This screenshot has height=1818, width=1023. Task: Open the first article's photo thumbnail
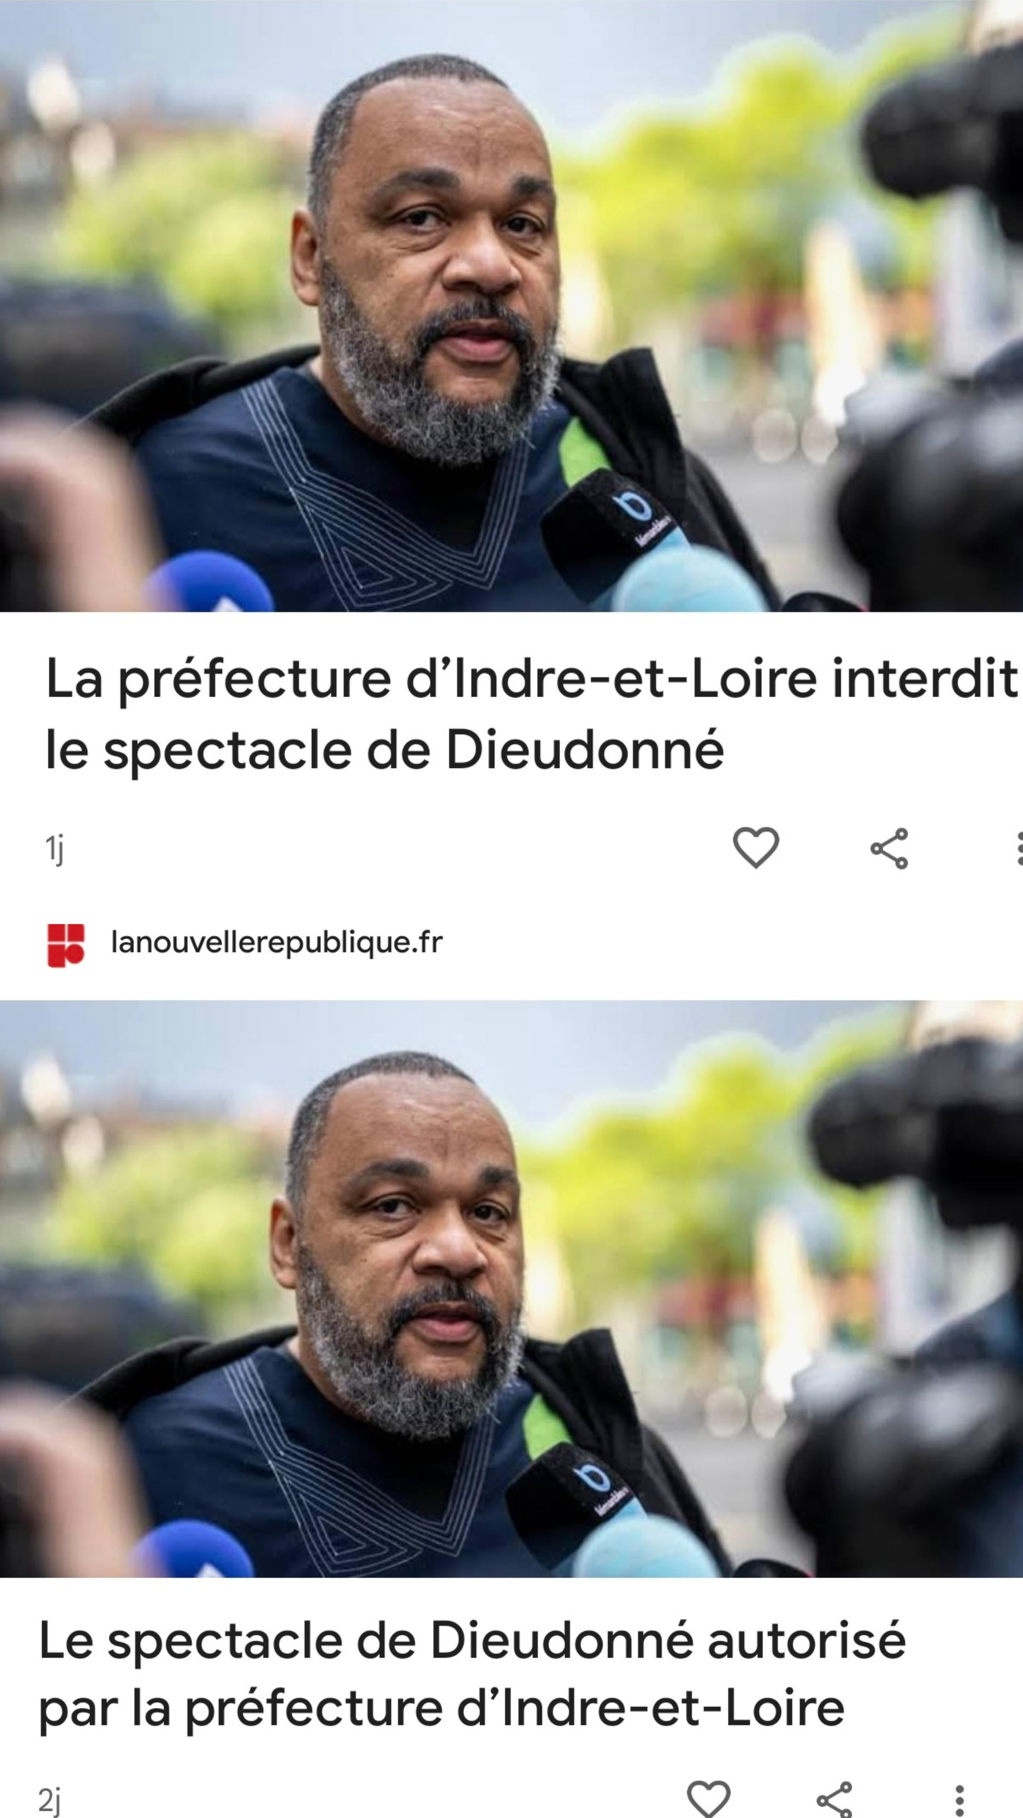511,306
